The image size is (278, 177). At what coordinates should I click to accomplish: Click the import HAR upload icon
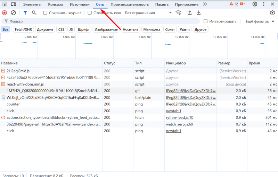[x=190, y=13]
